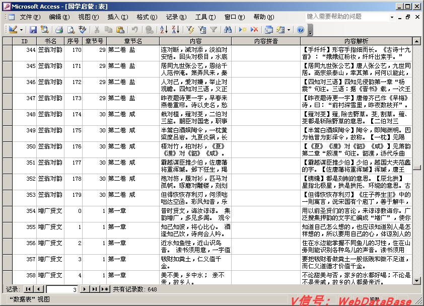Click the ID cell 350
The height and width of the screenshot is (306, 424).
pos(24,150)
